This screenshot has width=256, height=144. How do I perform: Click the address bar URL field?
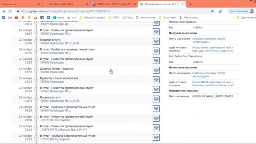point(65,11)
